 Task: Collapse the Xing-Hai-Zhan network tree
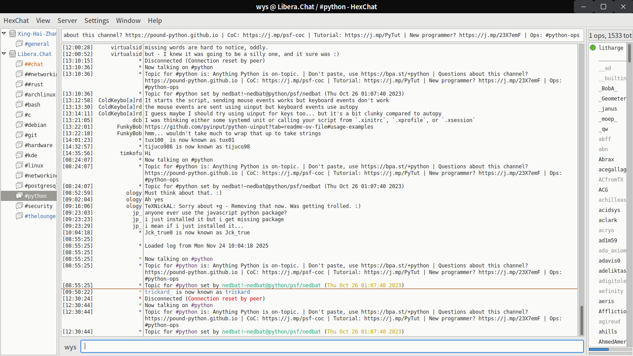coord(4,33)
